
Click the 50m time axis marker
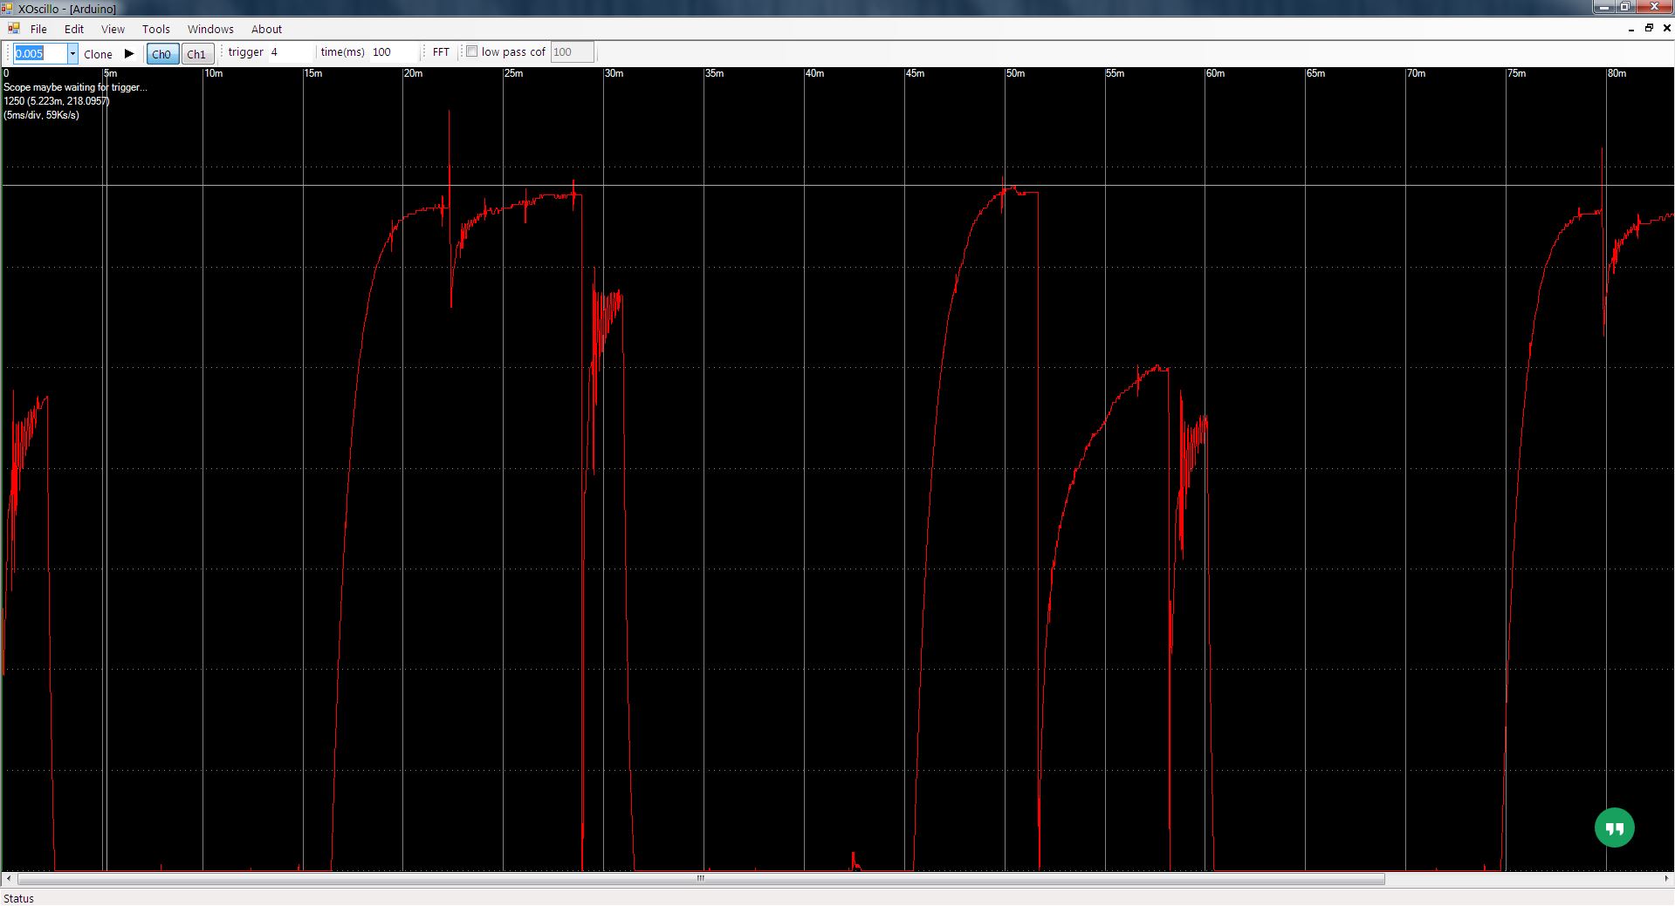click(x=1015, y=73)
